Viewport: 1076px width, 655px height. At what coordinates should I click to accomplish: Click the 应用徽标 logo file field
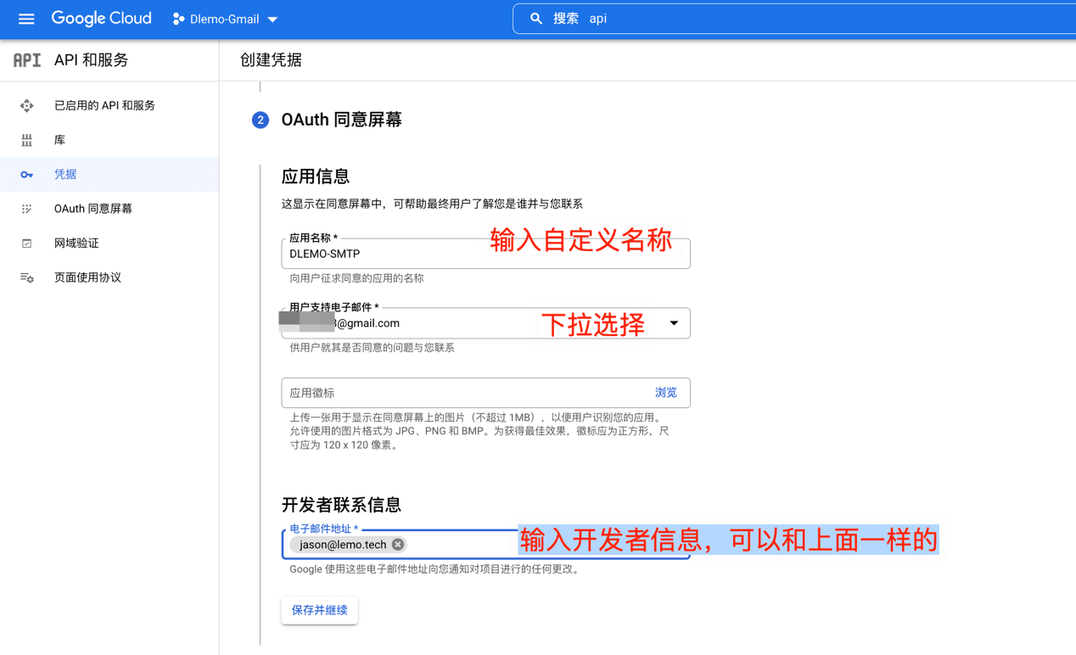tap(462, 393)
